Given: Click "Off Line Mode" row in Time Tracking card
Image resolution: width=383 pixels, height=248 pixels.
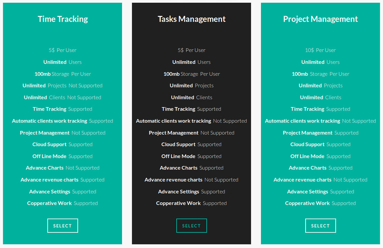Looking at the screenshot, I should click(63, 156).
